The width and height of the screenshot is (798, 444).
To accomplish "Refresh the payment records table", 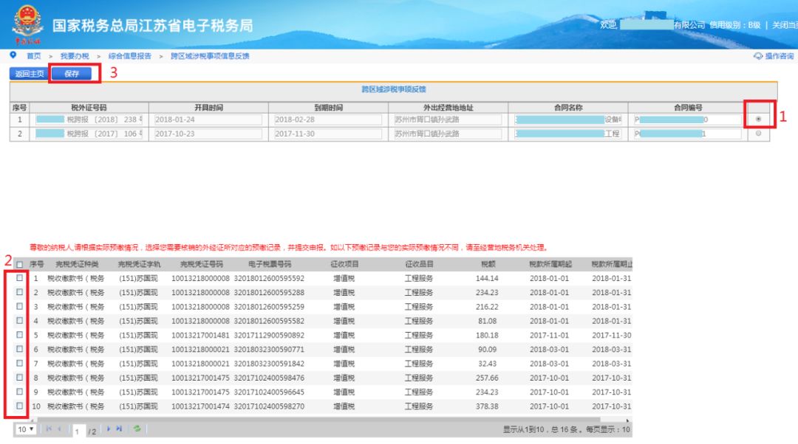I will point(137,429).
